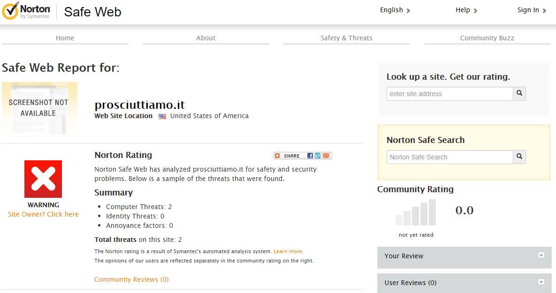Image resolution: width=556 pixels, height=293 pixels.
Task: Click the Norton Rating heading
Action: pyautogui.click(x=123, y=155)
